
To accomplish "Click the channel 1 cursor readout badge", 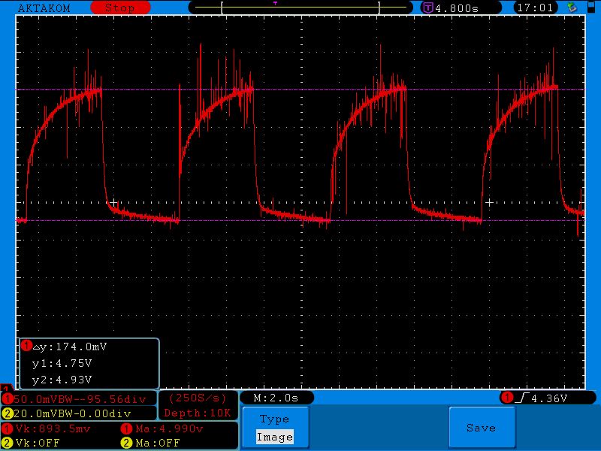I will click(x=28, y=347).
